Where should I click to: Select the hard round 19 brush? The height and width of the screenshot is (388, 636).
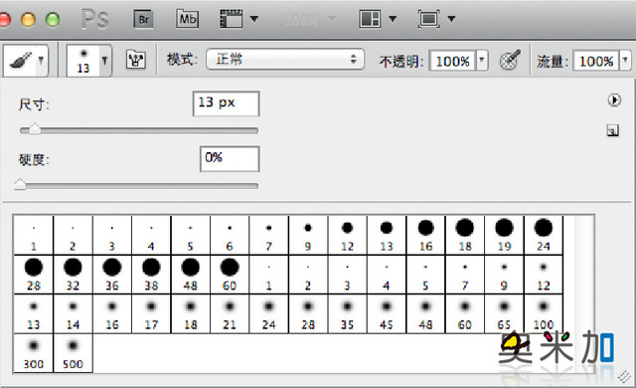click(504, 235)
